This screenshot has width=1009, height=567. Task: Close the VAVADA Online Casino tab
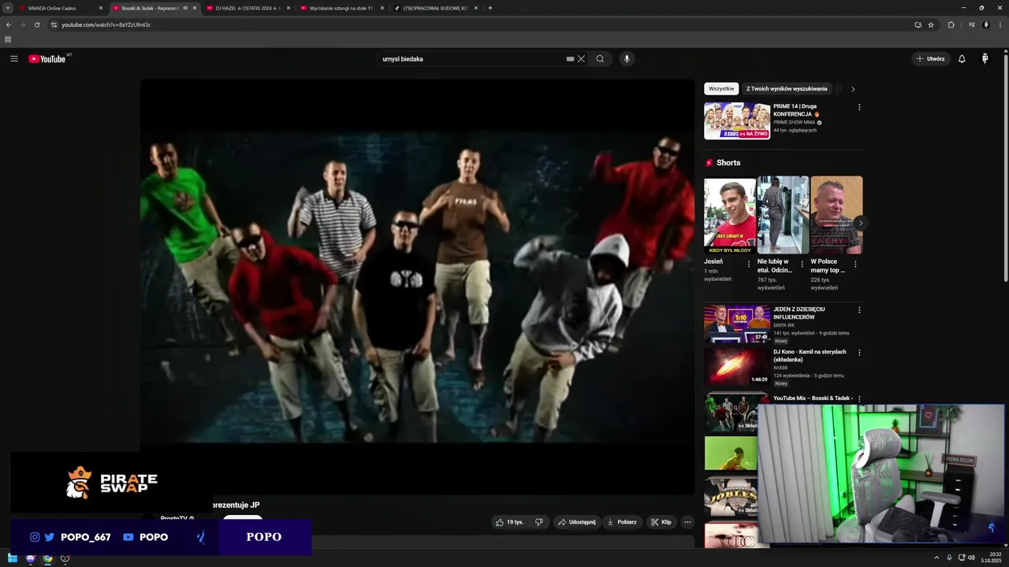[101, 8]
